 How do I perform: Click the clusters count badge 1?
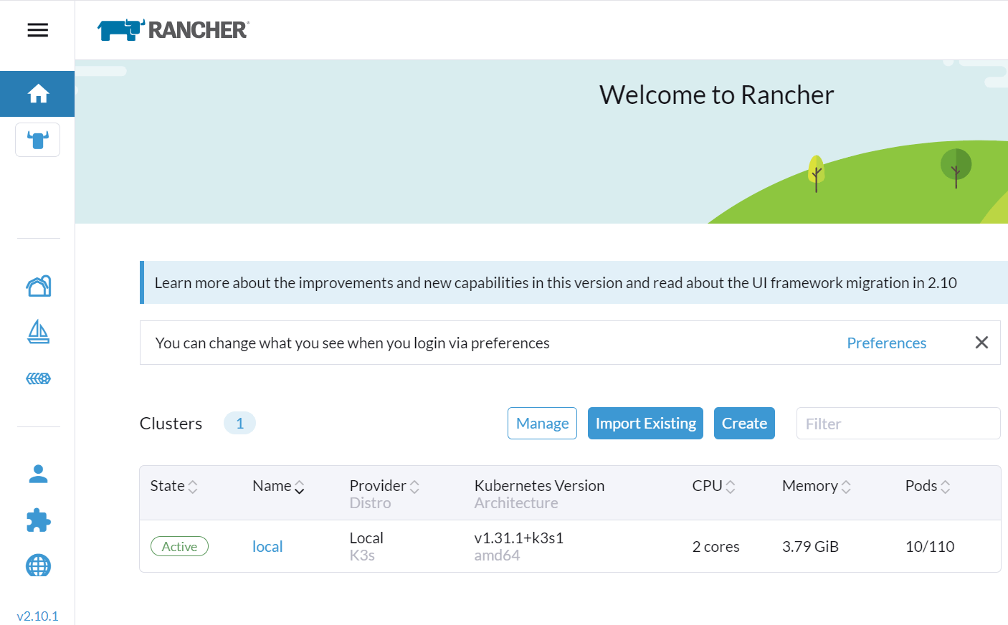pos(239,424)
